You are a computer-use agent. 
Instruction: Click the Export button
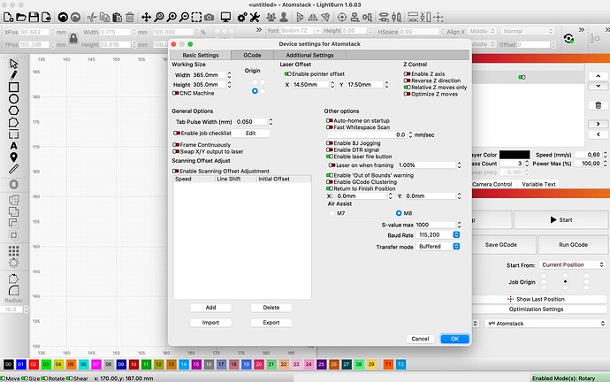click(x=271, y=323)
